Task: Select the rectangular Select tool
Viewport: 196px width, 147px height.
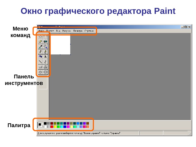Action: tap(45, 36)
